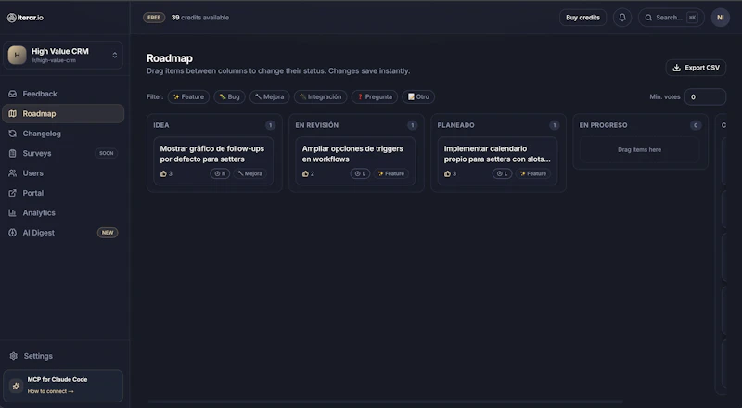Click the Drag items here placeholder
The width and height of the screenshot is (742, 408).
639,149
